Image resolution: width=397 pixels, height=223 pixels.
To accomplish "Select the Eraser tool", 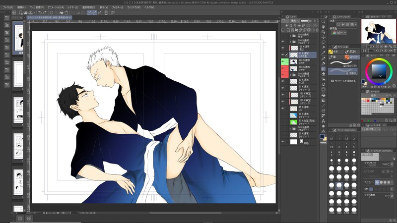I will [324, 74].
